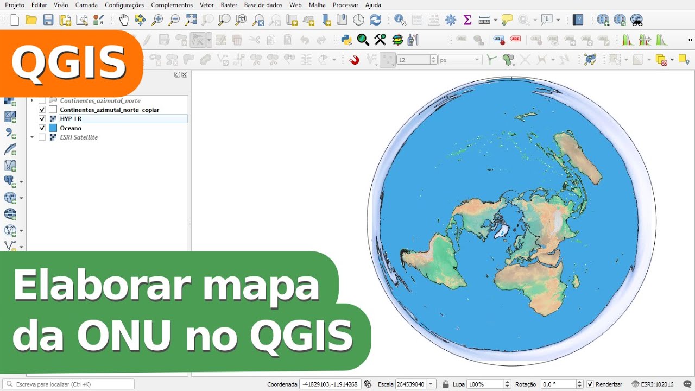Click the Layer Labeling Options icon

click(462, 40)
